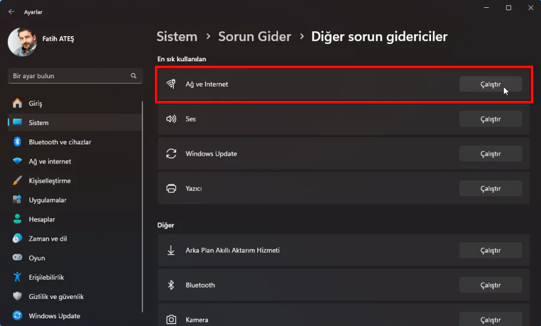Open Oyun settings
Image resolution: width=541 pixels, height=326 pixels.
(x=75, y=258)
